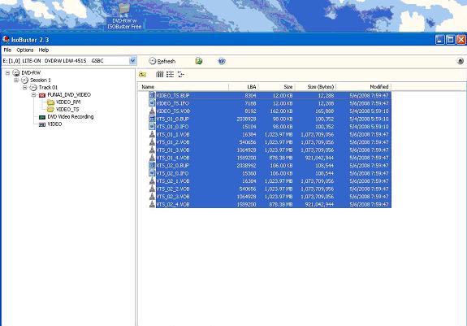Sort by Modified column header
This screenshot has height=326, width=467.
tap(364, 87)
